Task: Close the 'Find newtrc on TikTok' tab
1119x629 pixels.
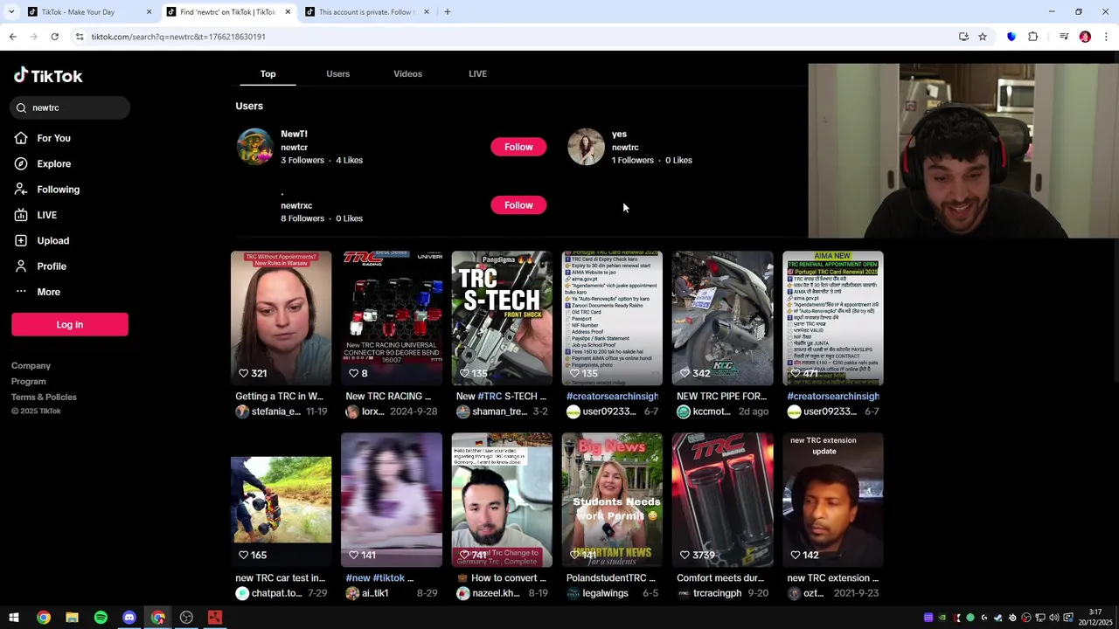Action: (288, 12)
